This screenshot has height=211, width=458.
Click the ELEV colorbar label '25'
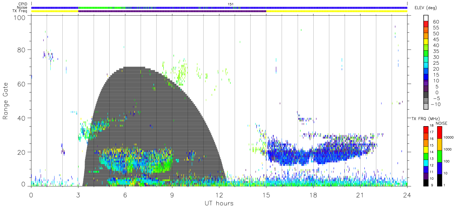point(436,63)
